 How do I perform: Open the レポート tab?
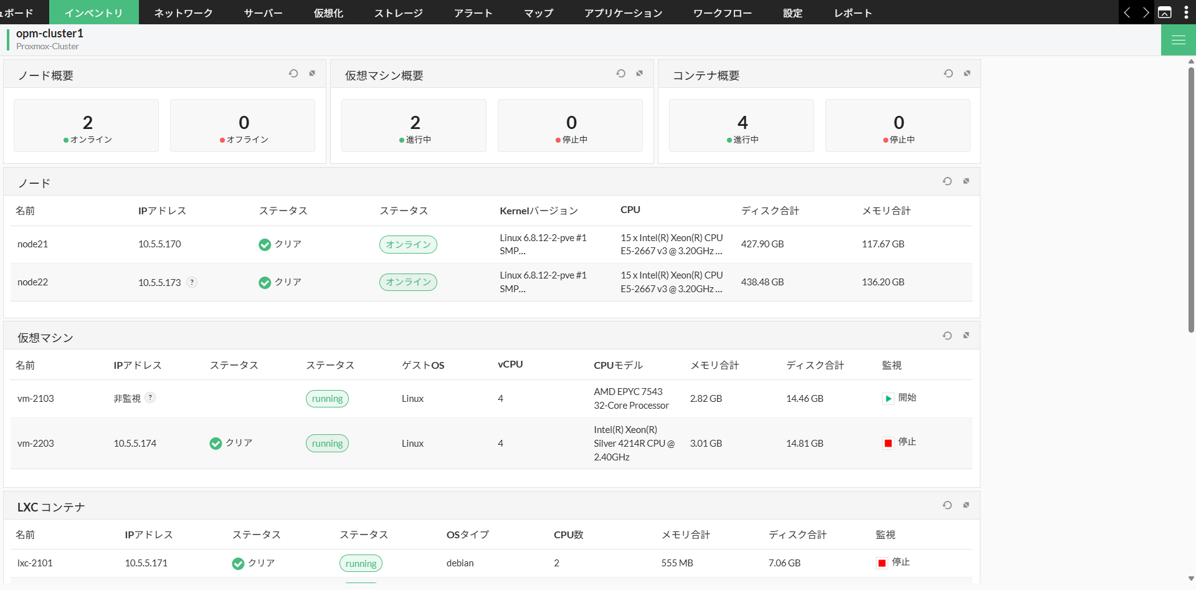pos(853,12)
